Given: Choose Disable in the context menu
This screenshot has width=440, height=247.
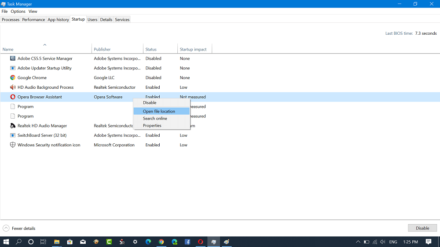Looking at the screenshot, I should click(x=161, y=102).
